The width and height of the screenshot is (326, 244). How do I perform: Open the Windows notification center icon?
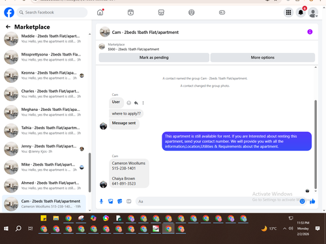tap(318, 228)
